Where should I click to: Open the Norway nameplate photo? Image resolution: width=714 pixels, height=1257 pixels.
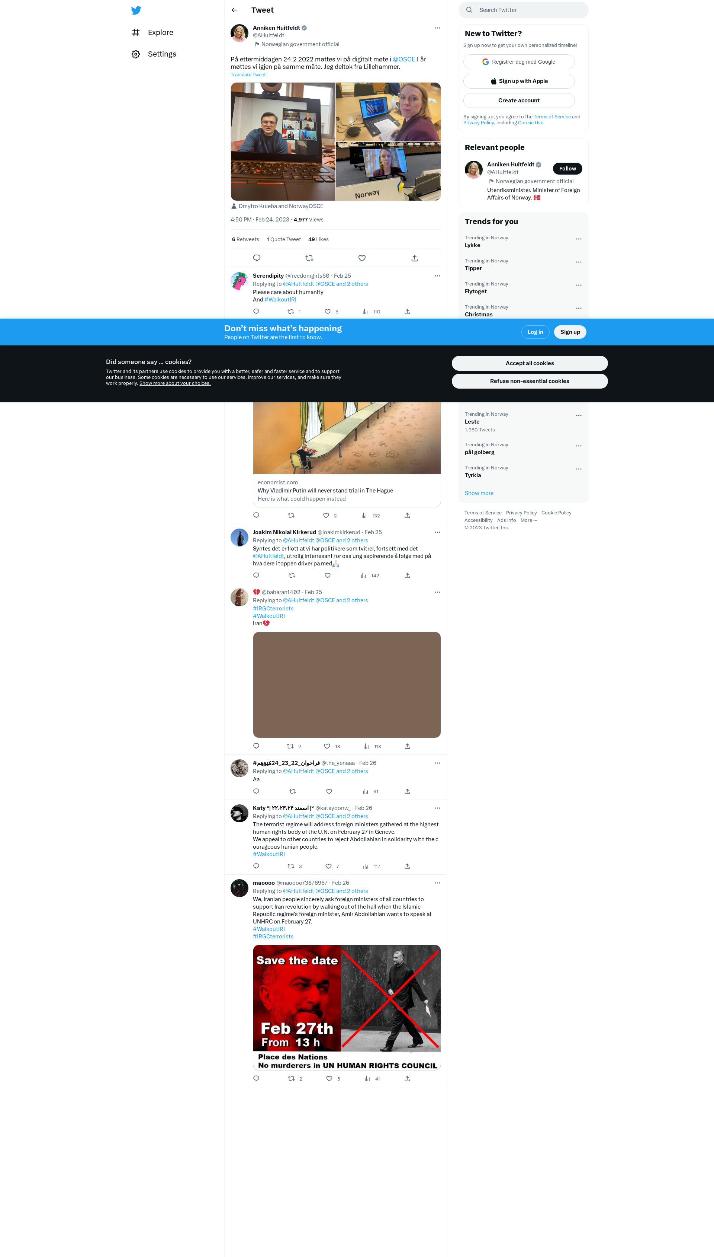click(388, 172)
